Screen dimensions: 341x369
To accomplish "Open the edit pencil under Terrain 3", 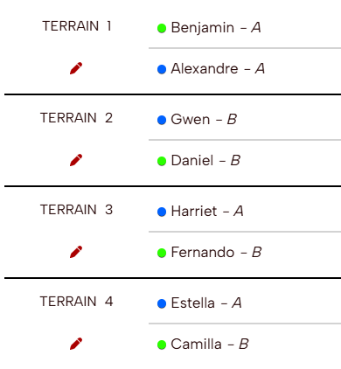I will 76,252.
